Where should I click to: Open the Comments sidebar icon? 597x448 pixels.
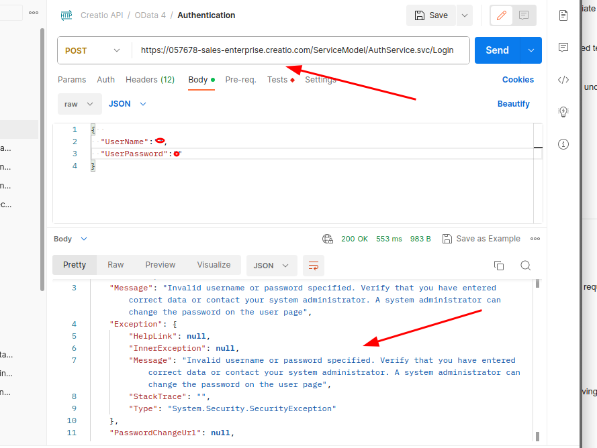(x=563, y=48)
